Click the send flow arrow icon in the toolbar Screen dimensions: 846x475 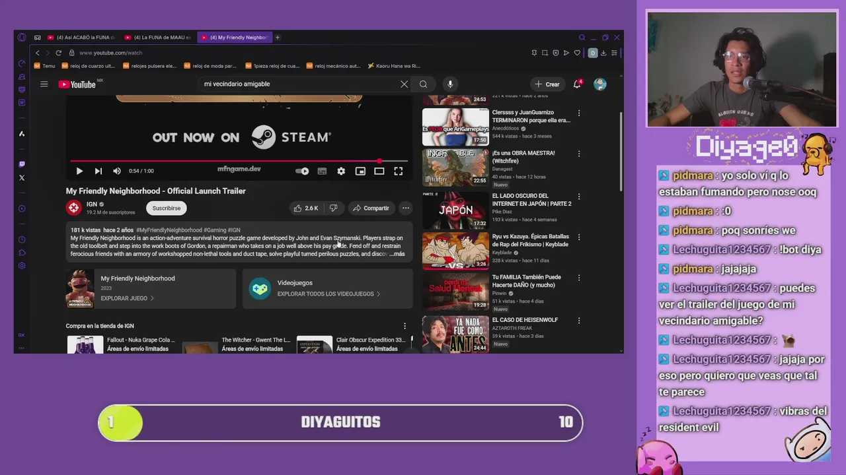pyautogui.click(x=566, y=53)
